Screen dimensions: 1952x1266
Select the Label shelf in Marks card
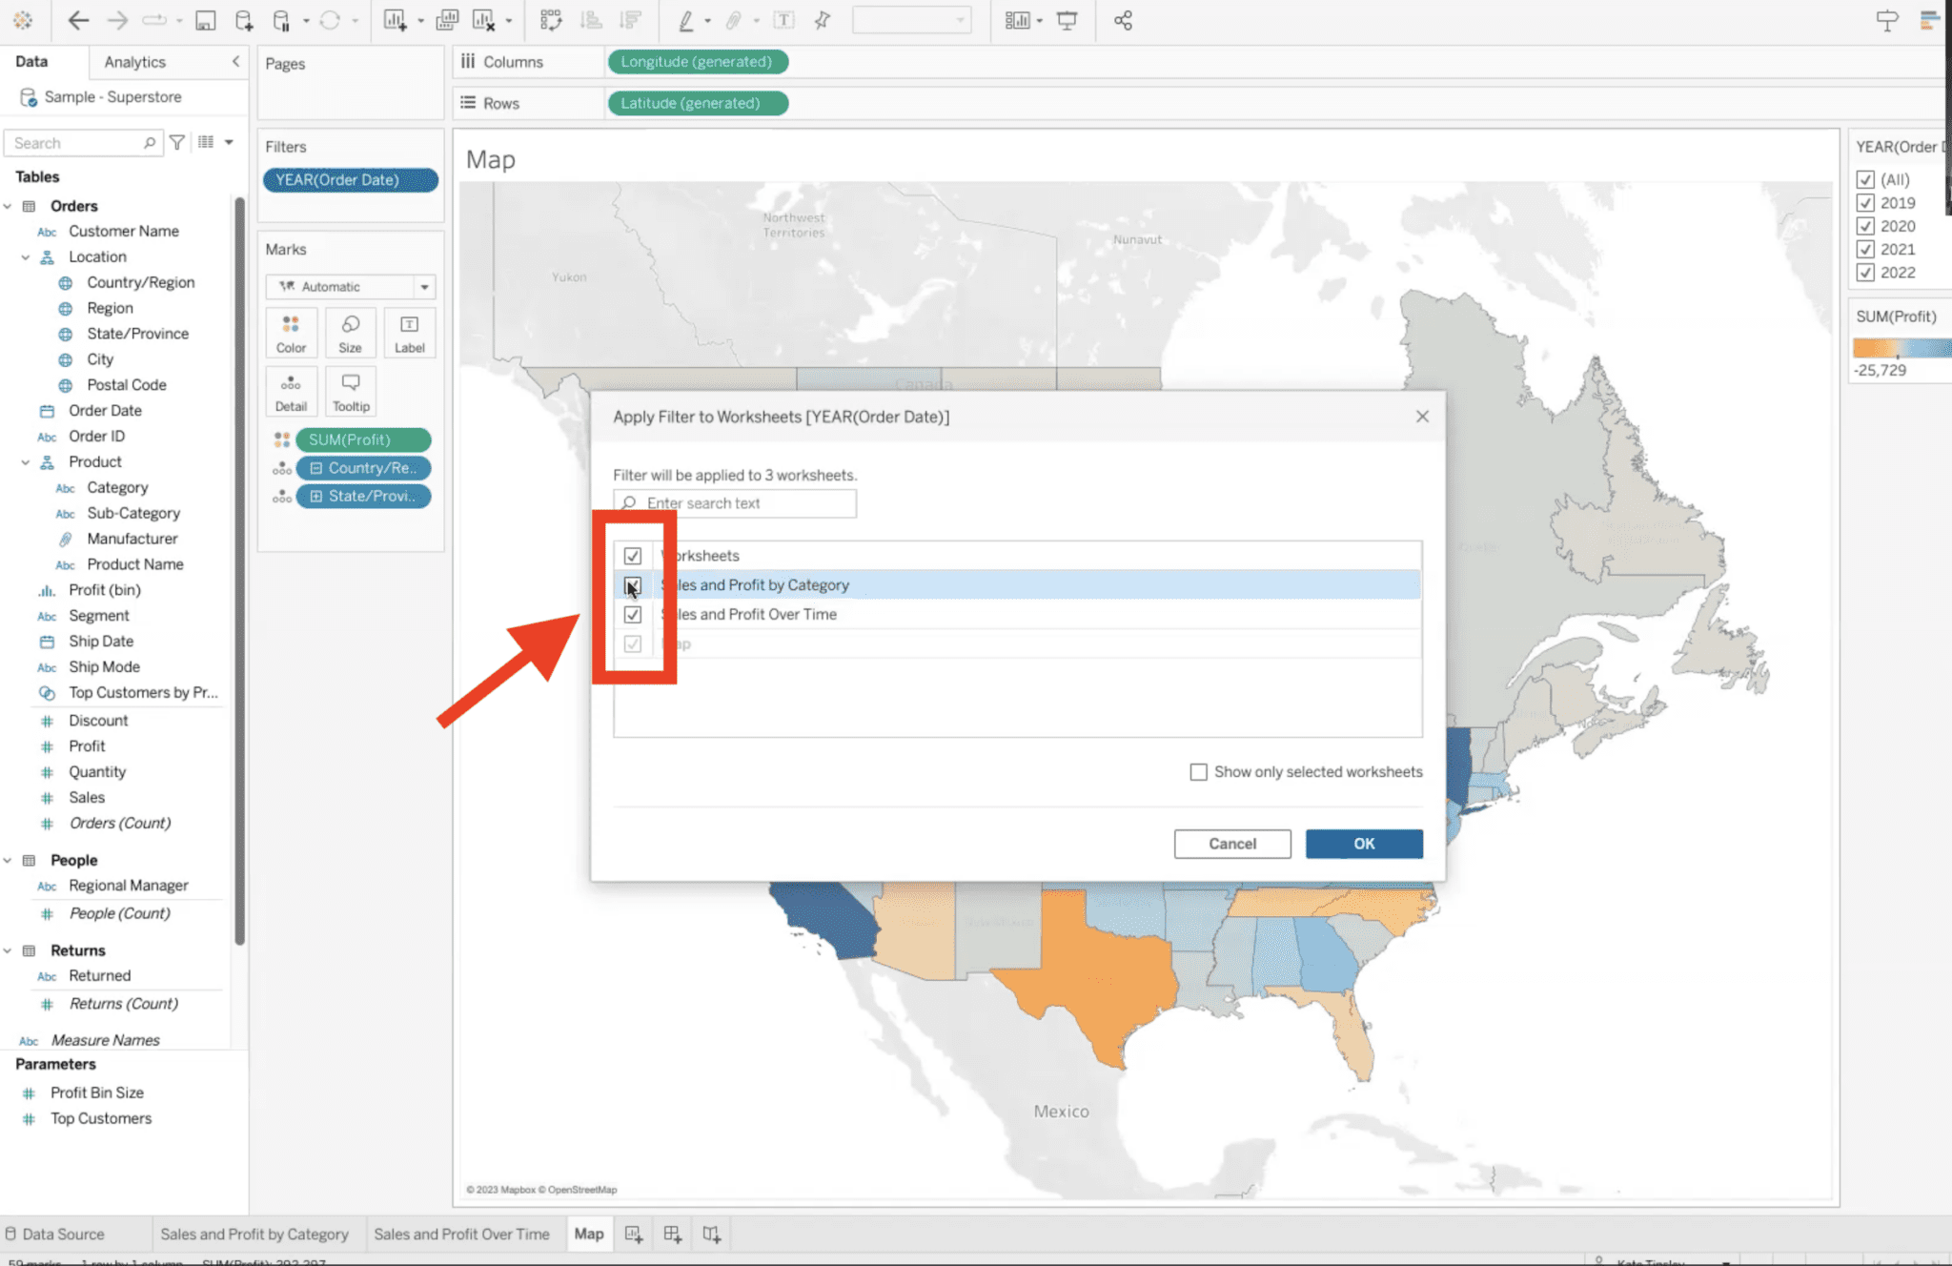pos(409,333)
